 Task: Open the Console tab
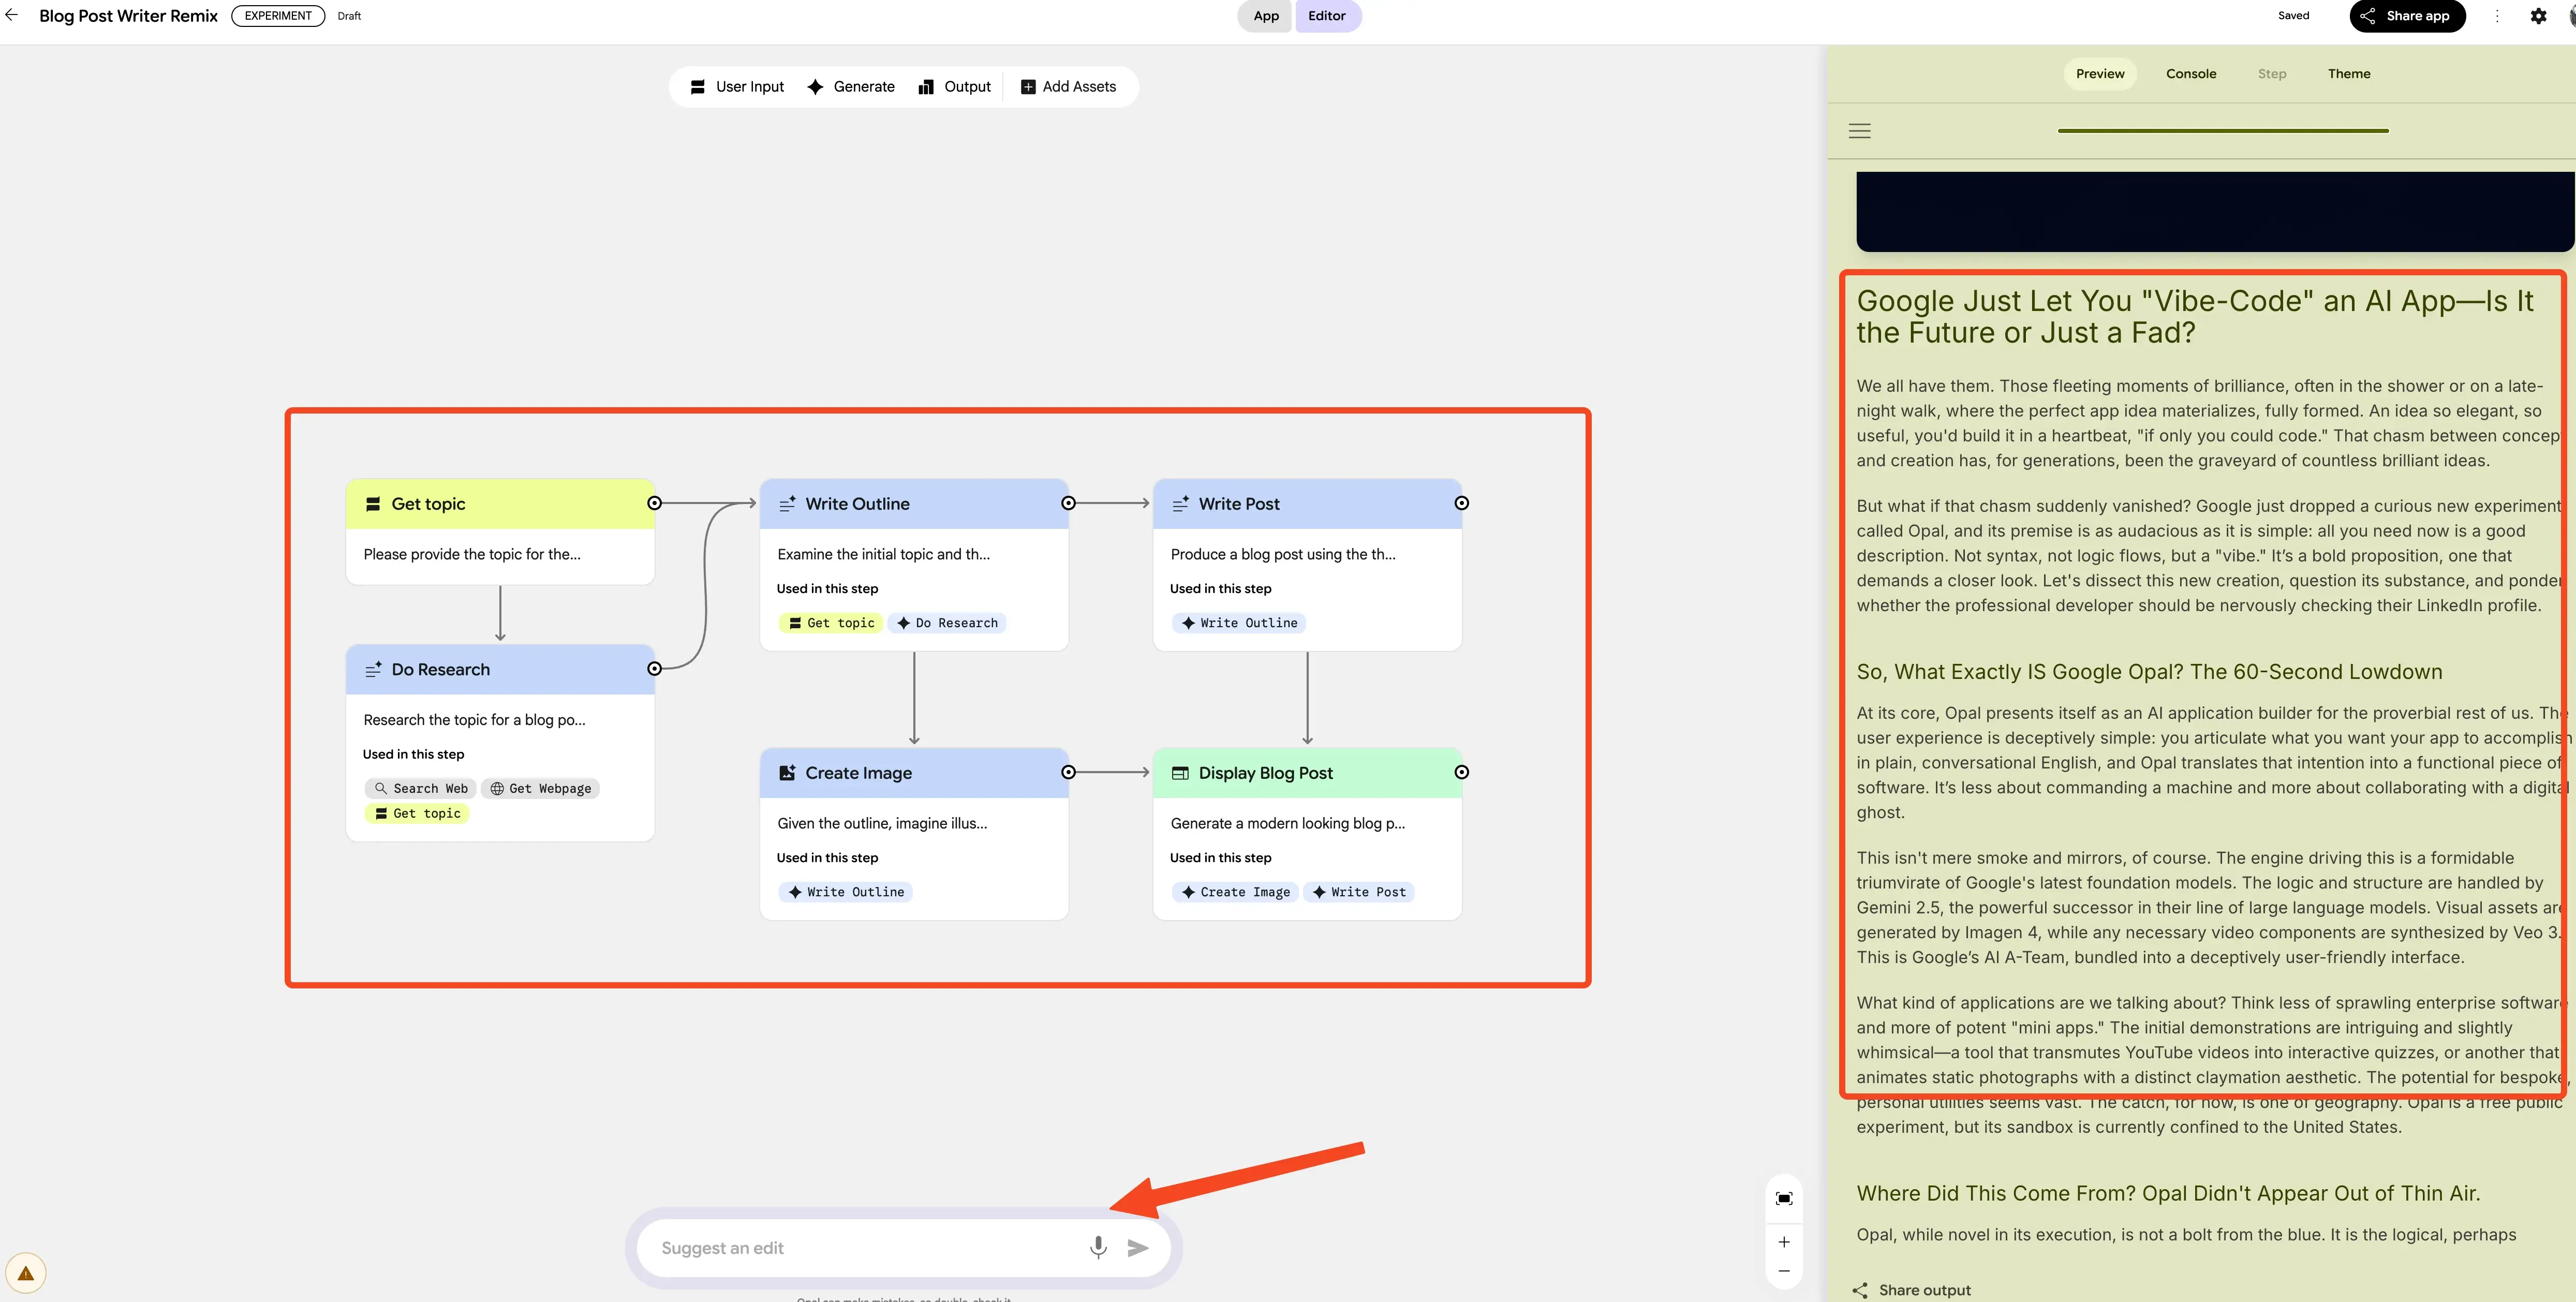click(x=2191, y=73)
